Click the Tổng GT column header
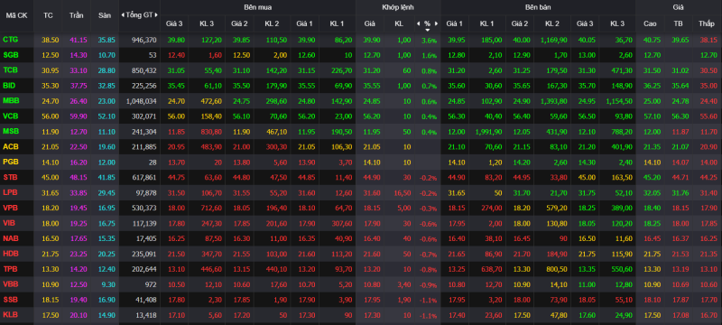 pos(140,15)
